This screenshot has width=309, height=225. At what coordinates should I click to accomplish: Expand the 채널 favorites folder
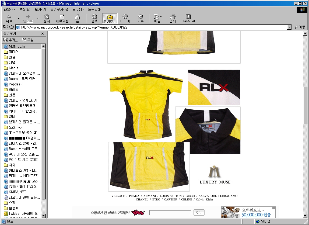[10, 63]
